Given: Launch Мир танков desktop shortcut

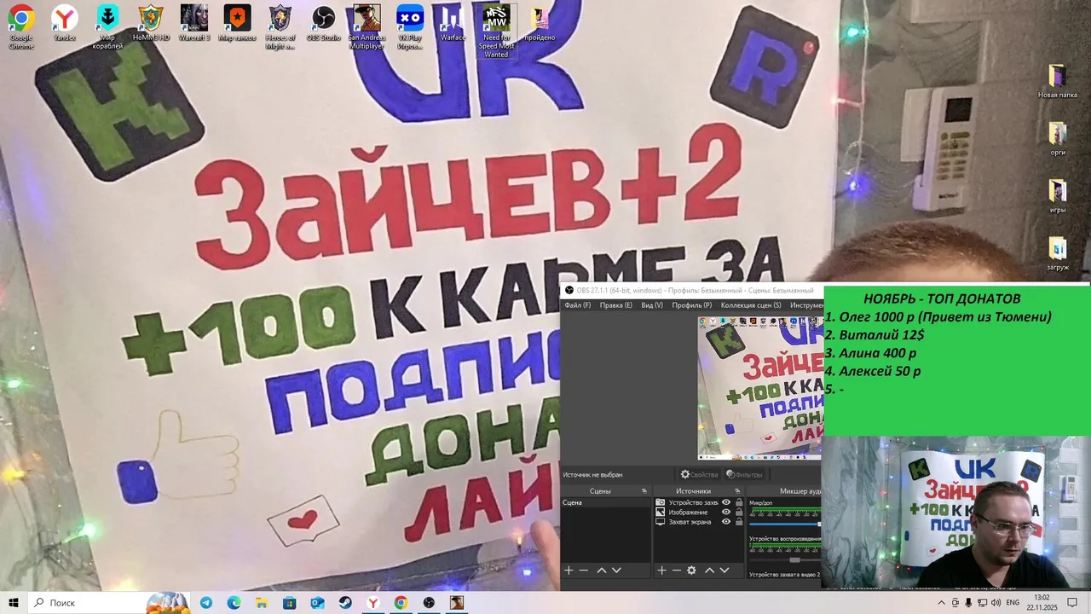Looking at the screenshot, I should [x=237, y=23].
